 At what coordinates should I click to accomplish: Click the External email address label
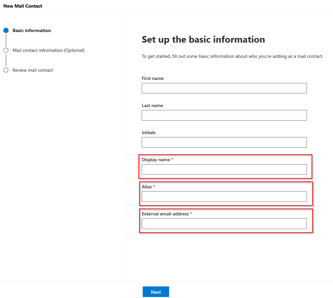[165, 214]
